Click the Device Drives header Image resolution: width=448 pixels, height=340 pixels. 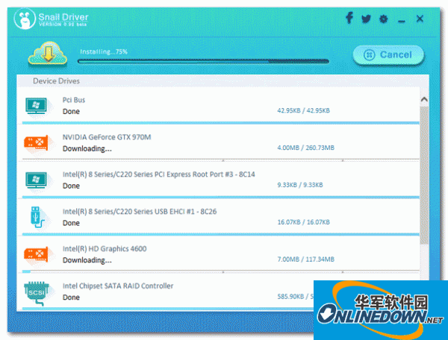point(56,81)
